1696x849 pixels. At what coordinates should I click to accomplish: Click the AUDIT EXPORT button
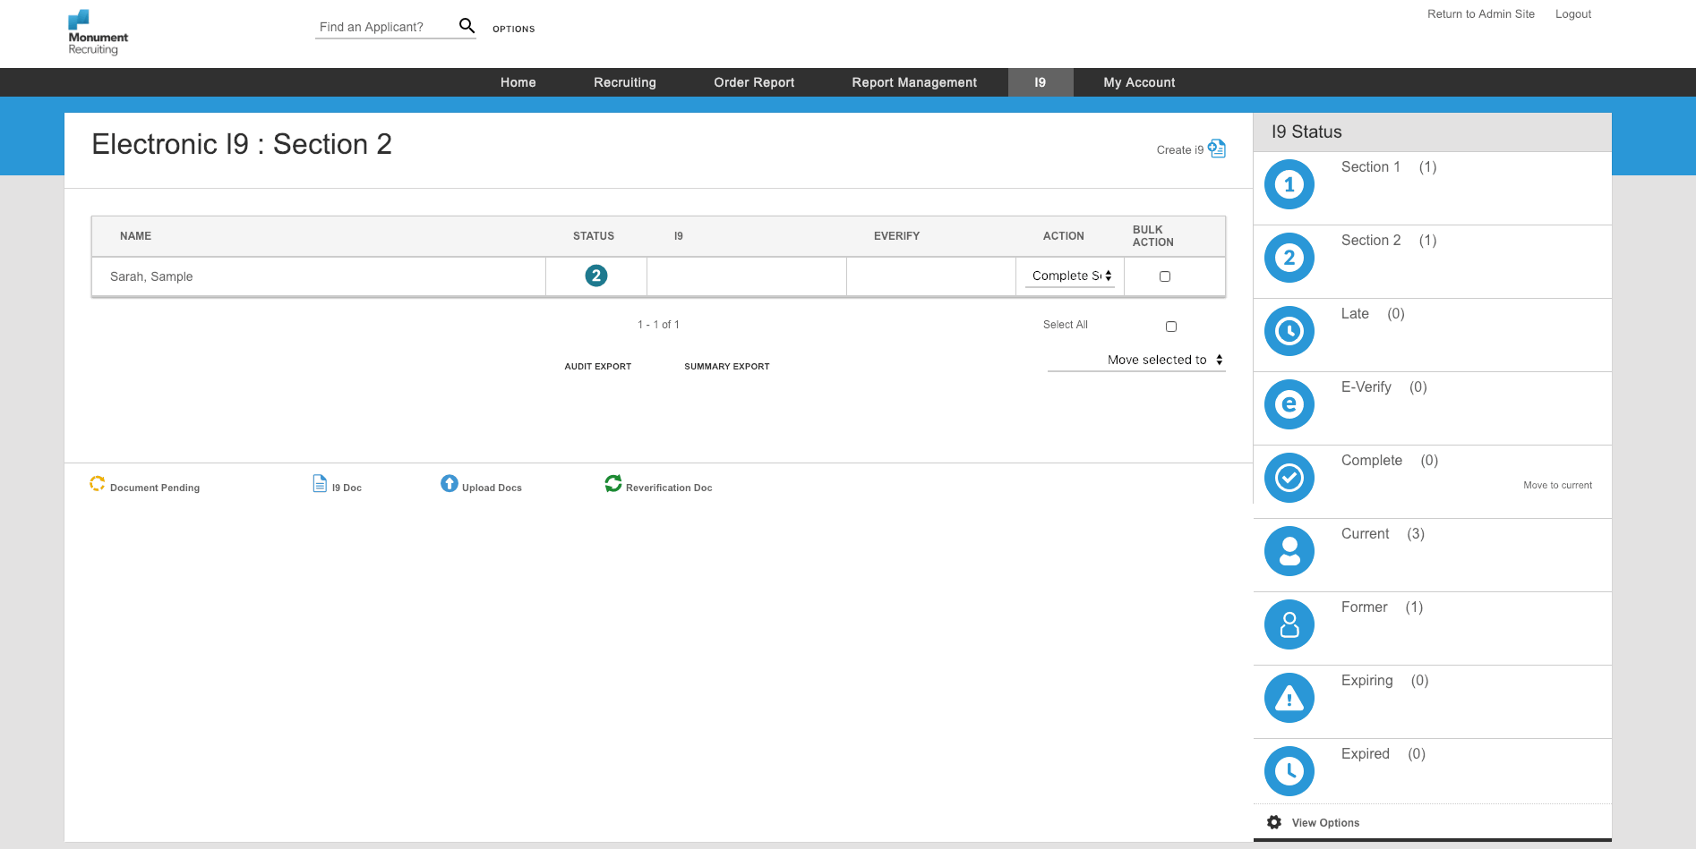tap(597, 366)
